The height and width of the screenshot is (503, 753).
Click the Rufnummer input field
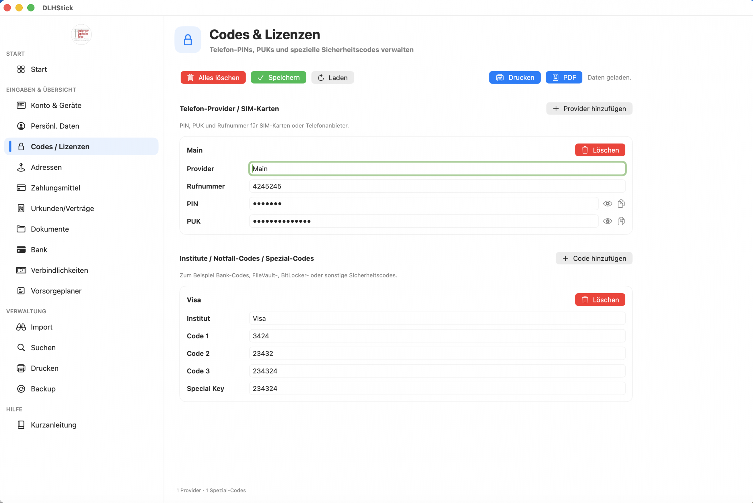(437, 186)
